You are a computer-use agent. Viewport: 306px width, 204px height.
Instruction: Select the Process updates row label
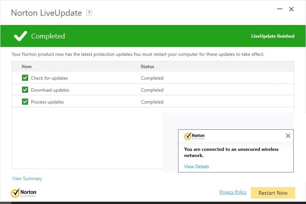click(47, 102)
